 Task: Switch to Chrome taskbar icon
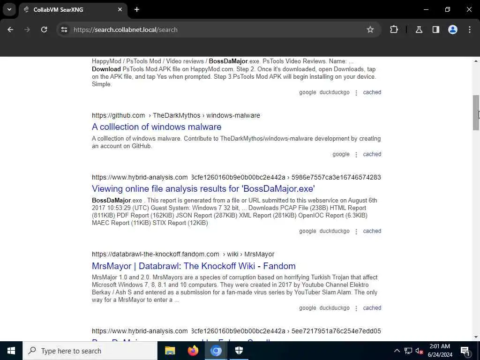coord(216,351)
